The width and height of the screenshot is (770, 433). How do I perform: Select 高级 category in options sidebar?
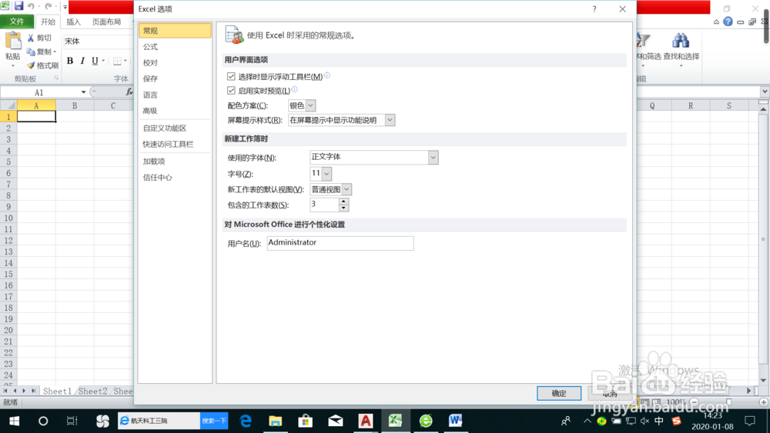pyautogui.click(x=175, y=111)
